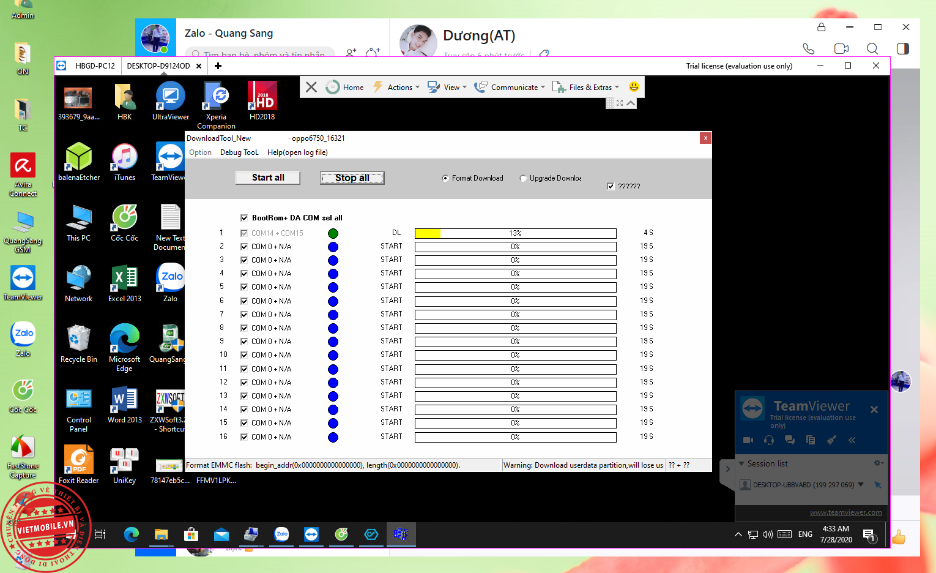936x573 pixels.
Task: Toggle the ?????? checkbox
Action: (x=611, y=186)
